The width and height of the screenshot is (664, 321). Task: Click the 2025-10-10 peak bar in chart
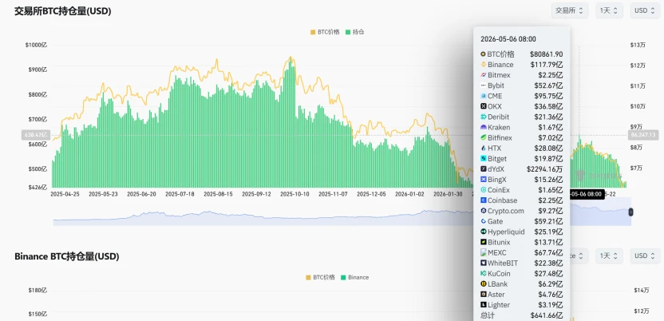[291, 123]
